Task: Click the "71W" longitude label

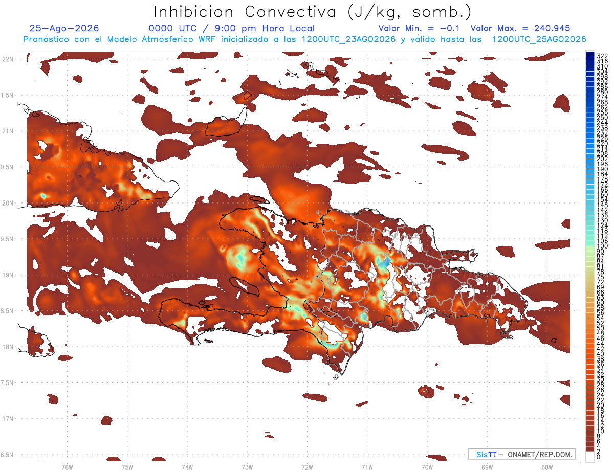Action: [x=367, y=467]
